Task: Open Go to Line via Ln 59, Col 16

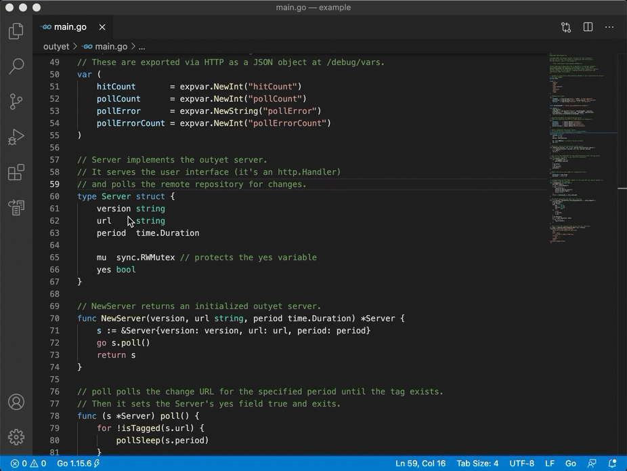Action: tap(420, 464)
